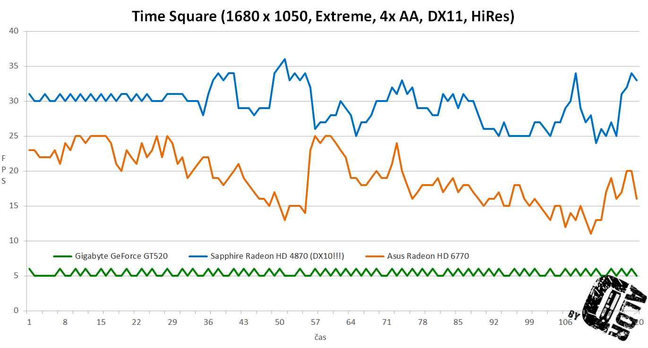Image resolution: width=648 pixels, height=348 pixels.
Task: Click the x-axis label 71
Action: (x=387, y=322)
